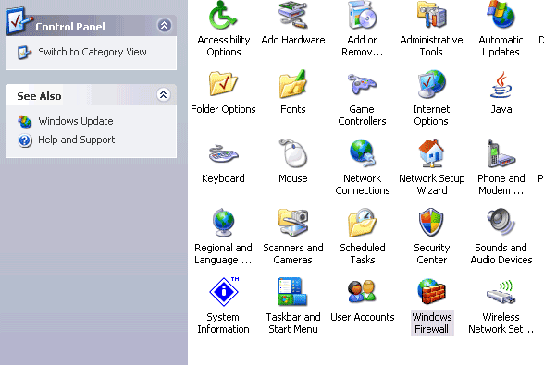Viewport: 544px width, 365px height.
Task: Open Internet Options icon
Action: coord(431,84)
